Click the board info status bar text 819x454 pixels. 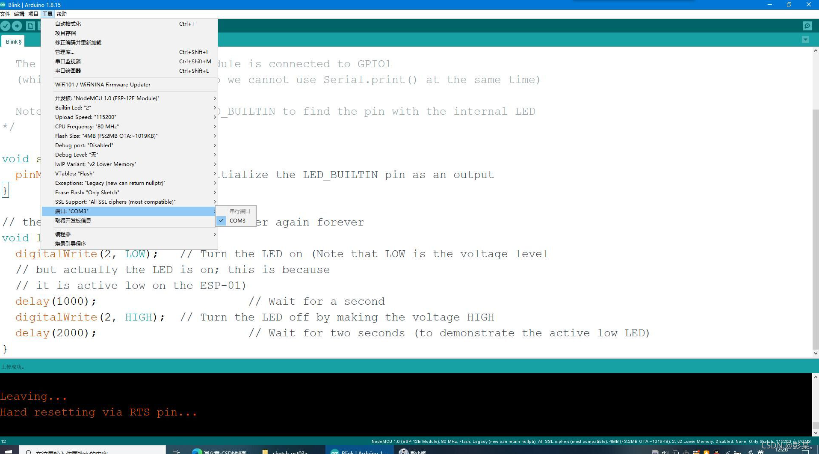pos(591,442)
